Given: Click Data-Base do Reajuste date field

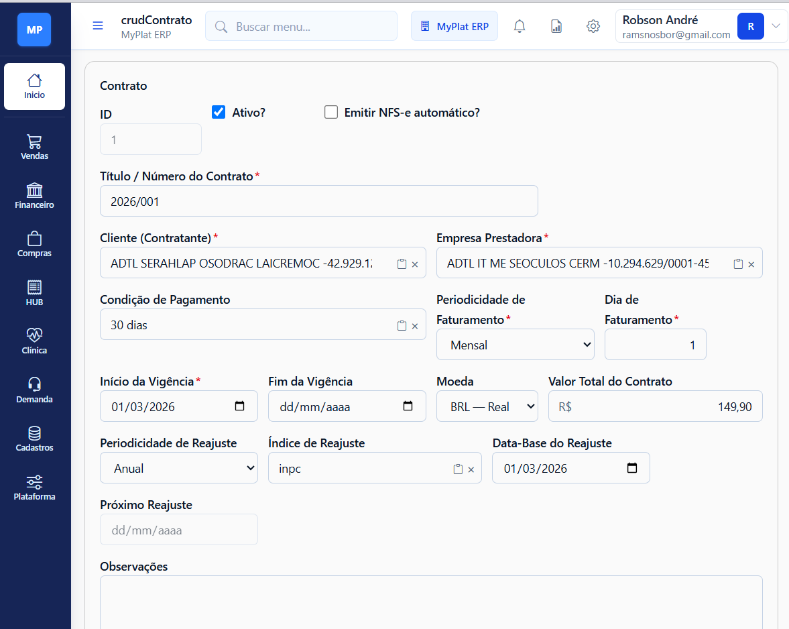Looking at the screenshot, I should (570, 468).
